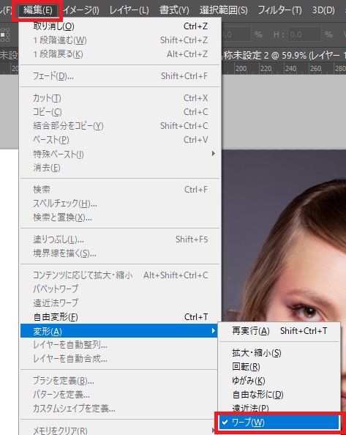Select ペースト(P) menu entry
The width and height of the screenshot is (346, 435).
(x=120, y=140)
